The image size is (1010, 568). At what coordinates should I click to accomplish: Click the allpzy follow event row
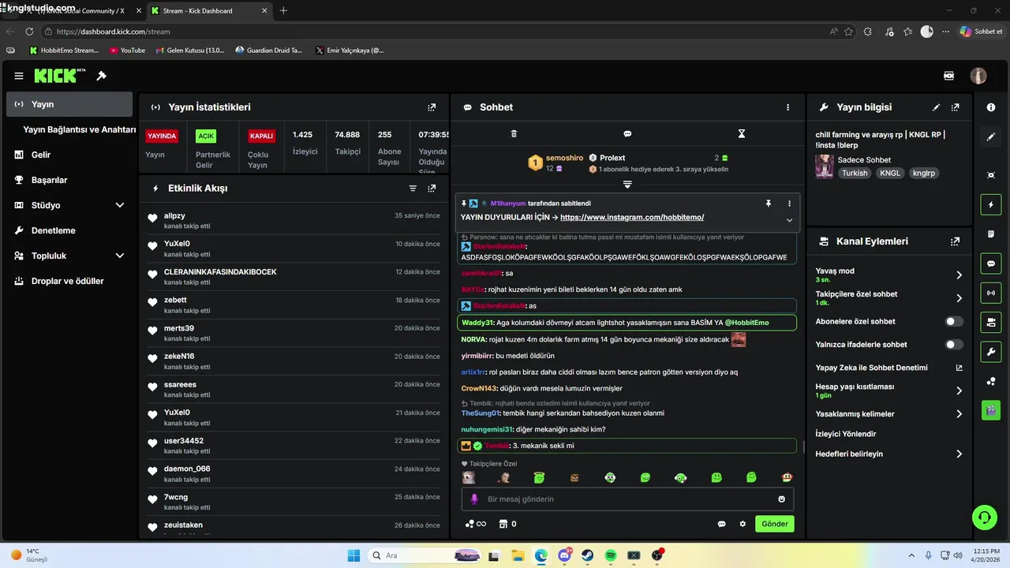(x=294, y=220)
